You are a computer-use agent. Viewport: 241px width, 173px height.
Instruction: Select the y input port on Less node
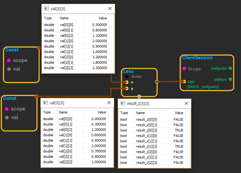coord(127,88)
